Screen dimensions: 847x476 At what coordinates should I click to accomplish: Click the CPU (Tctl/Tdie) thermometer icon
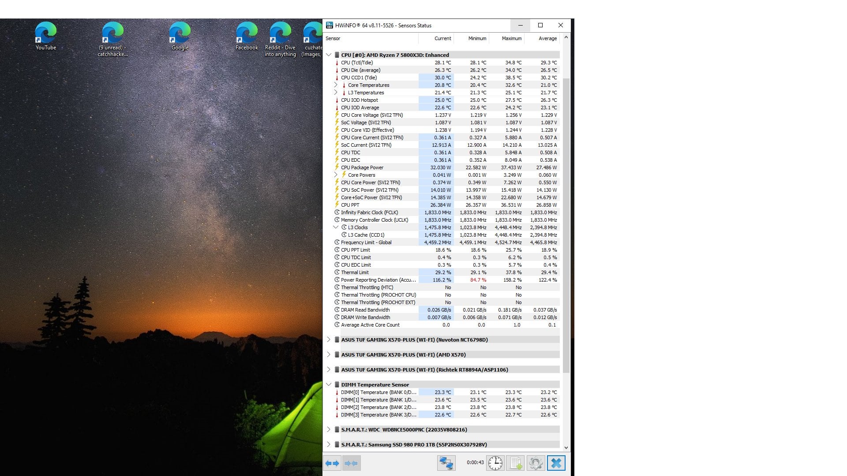(337, 63)
